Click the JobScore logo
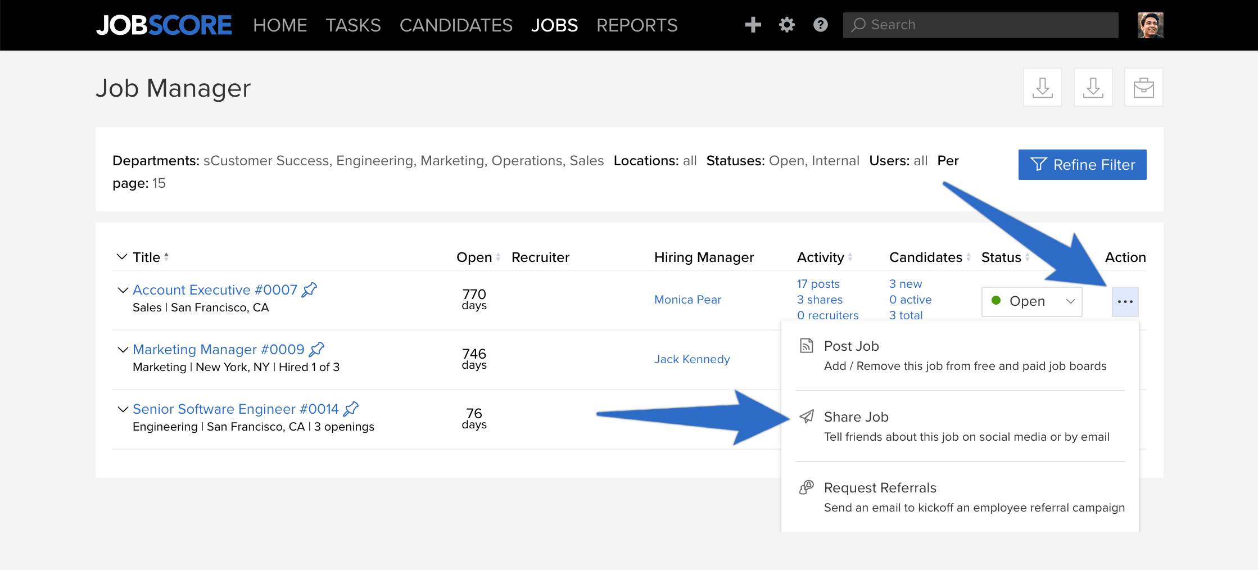 pos(164,25)
